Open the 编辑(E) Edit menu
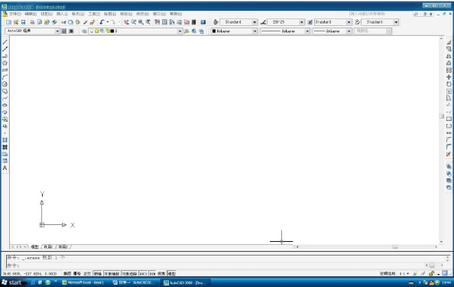Screen dimensions: 454x287 [31, 14]
